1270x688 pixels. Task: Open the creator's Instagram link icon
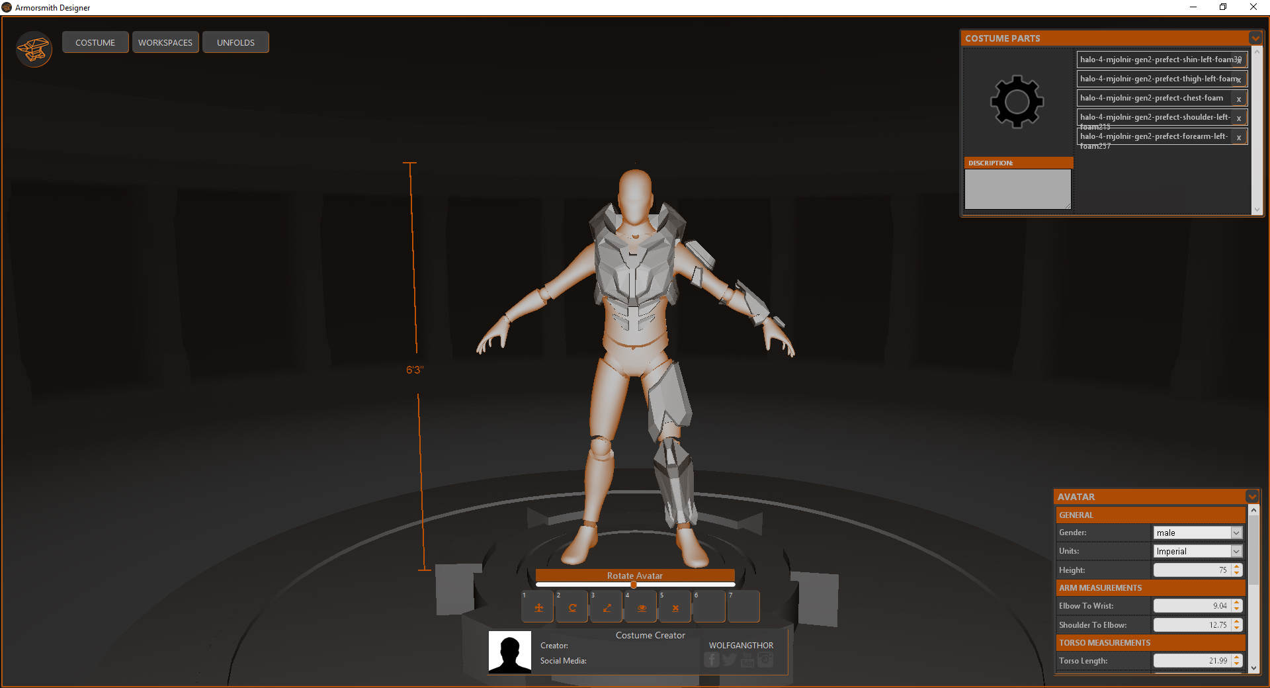click(x=765, y=660)
